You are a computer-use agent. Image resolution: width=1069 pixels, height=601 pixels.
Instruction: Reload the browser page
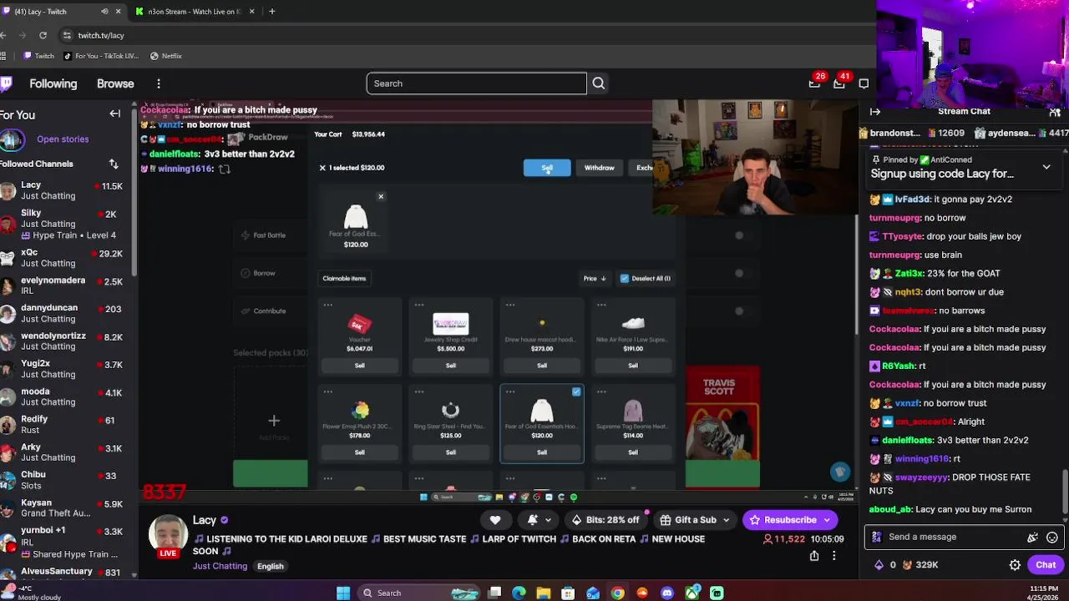coord(43,35)
